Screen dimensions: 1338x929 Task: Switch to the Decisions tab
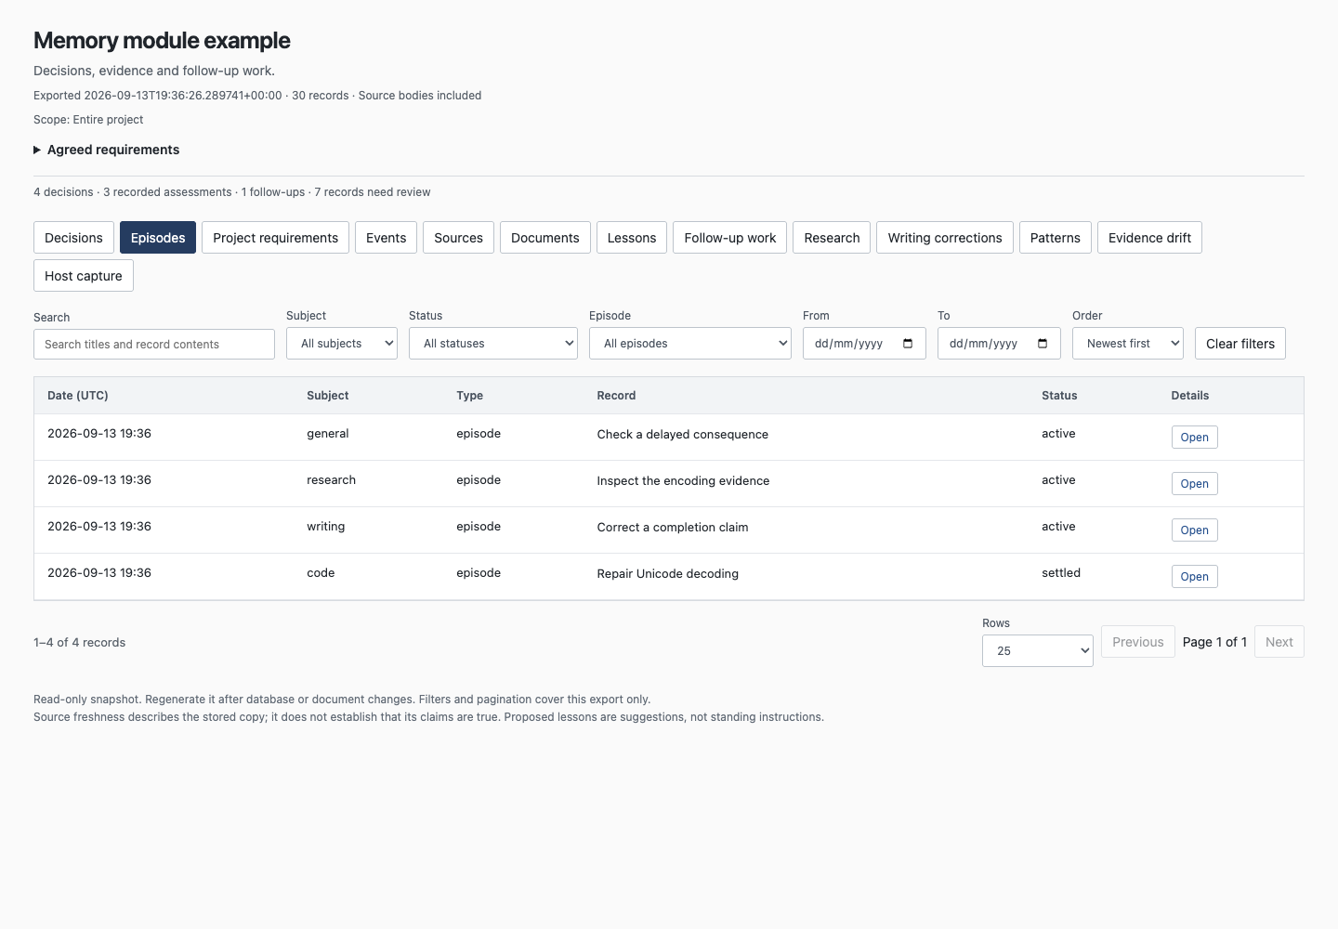click(74, 238)
